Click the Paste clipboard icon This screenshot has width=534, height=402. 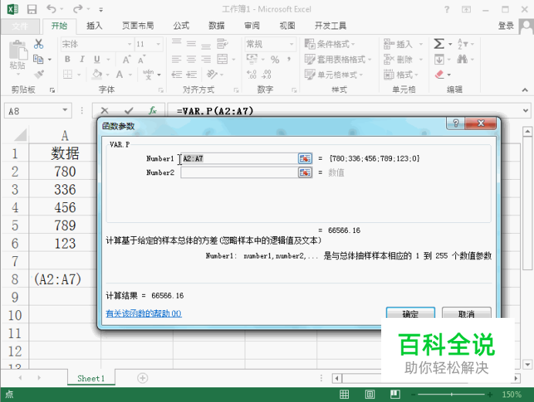tap(18, 51)
